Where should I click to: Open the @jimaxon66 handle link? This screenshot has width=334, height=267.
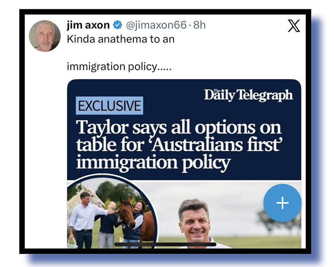point(156,25)
